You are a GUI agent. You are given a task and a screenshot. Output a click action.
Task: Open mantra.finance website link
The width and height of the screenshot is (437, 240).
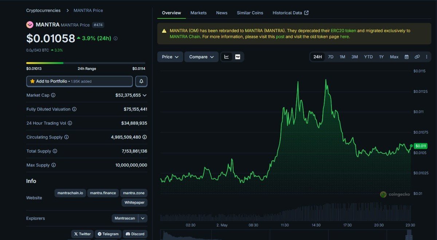(103, 193)
